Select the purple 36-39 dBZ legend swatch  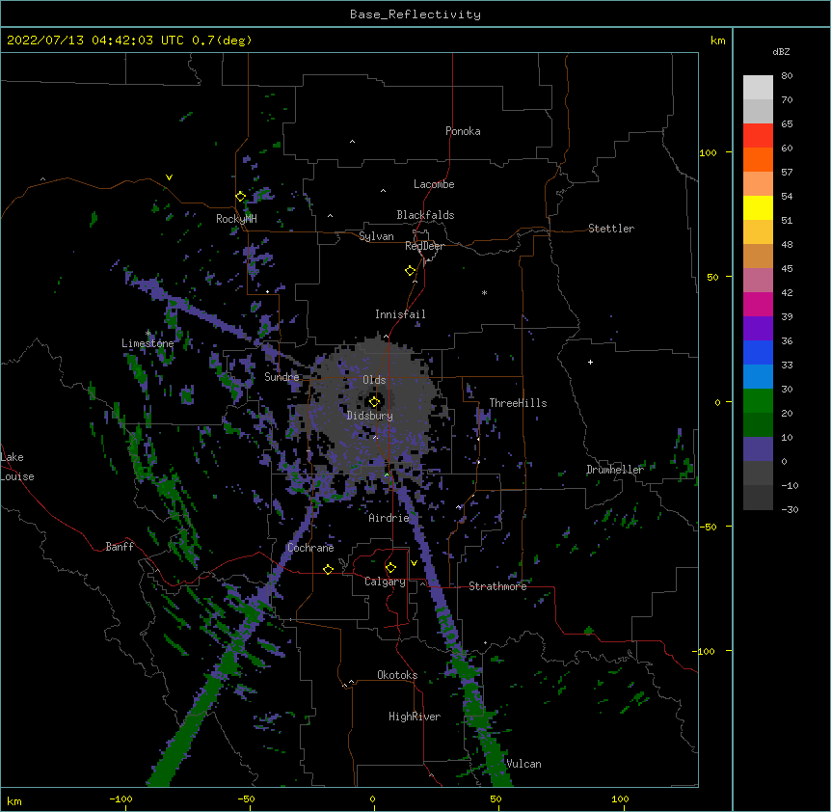point(758,328)
